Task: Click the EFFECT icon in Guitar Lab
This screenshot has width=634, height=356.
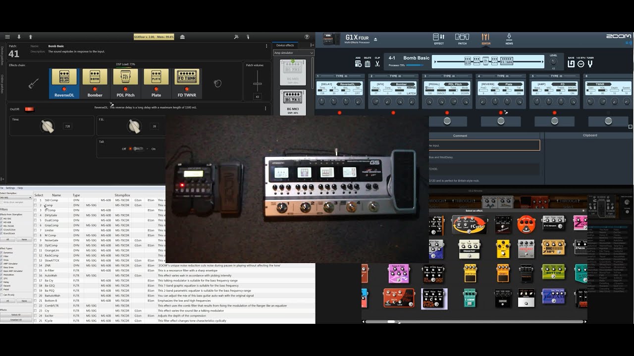Action: tap(438, 39)
